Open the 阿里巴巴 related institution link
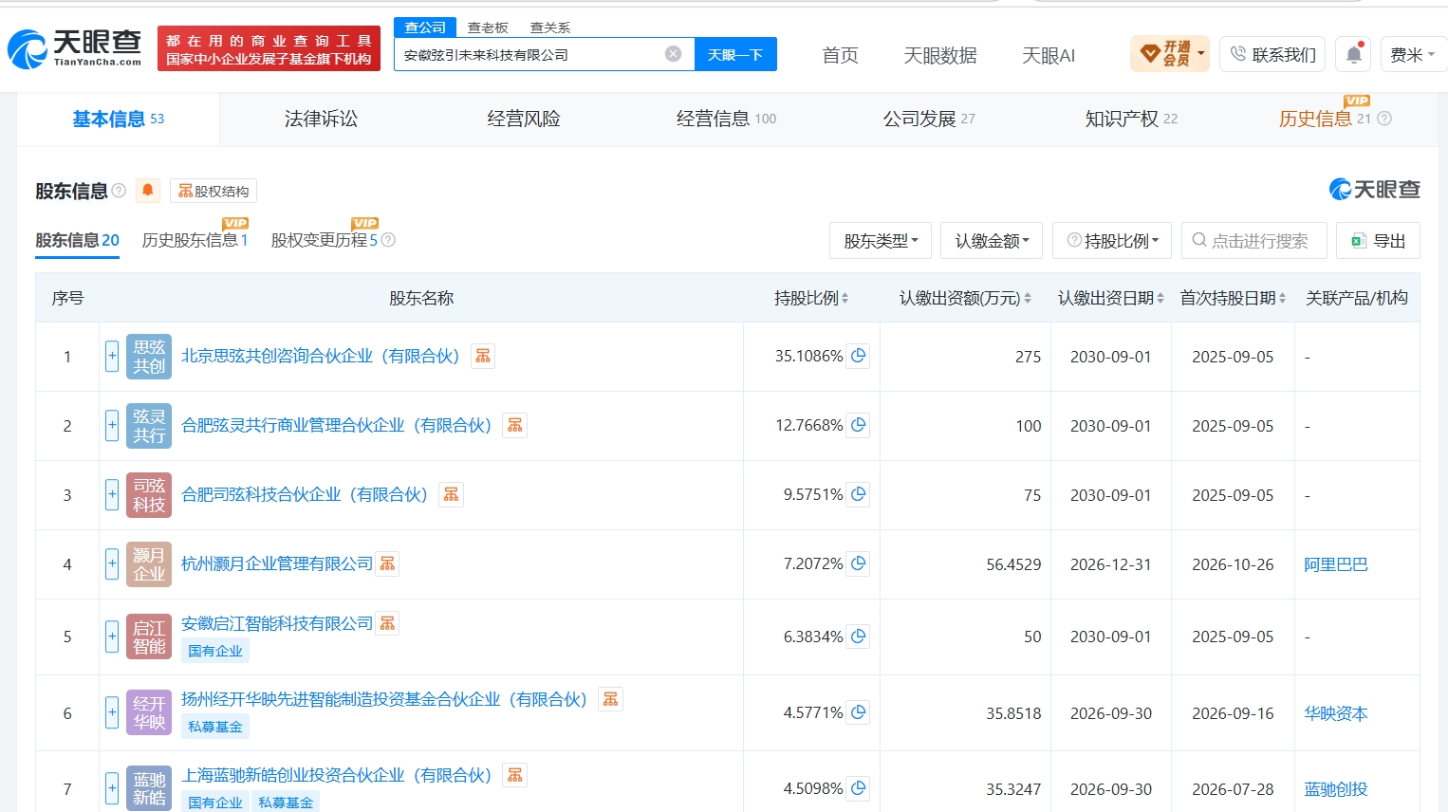 click(x=1336, y=564)
